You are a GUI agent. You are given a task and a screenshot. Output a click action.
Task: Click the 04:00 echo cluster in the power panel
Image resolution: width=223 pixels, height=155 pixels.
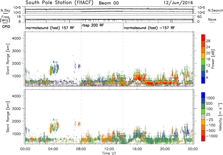coord(54,68)
